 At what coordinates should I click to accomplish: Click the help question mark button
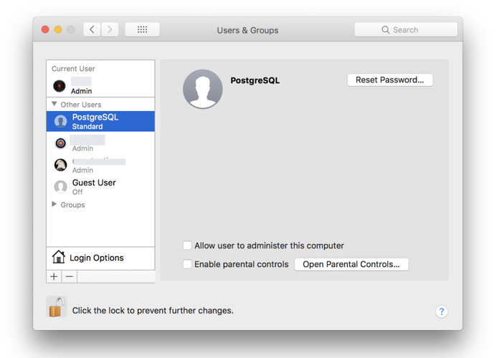pyautogui.click(x=441, y=311)
